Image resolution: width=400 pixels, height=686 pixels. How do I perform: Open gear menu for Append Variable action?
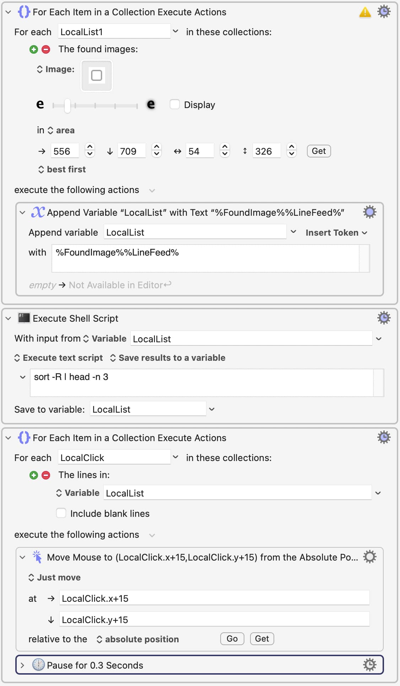(x=369, y=212)
